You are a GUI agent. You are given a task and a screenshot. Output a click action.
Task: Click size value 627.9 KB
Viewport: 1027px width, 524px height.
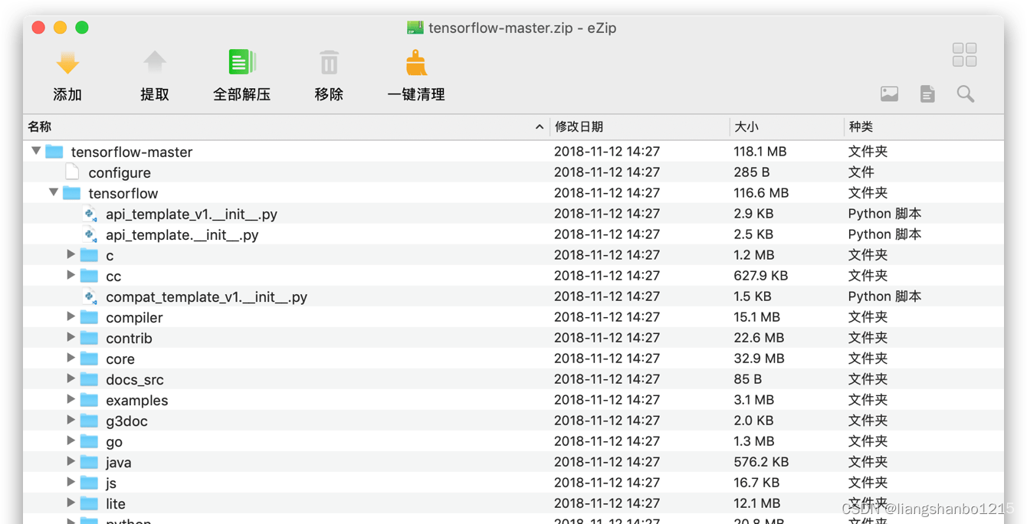click(761, 276)
